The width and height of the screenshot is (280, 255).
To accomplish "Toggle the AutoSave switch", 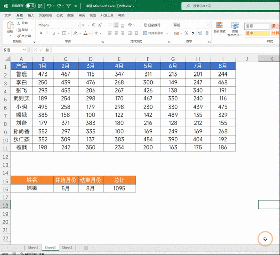I will point(31,6).
